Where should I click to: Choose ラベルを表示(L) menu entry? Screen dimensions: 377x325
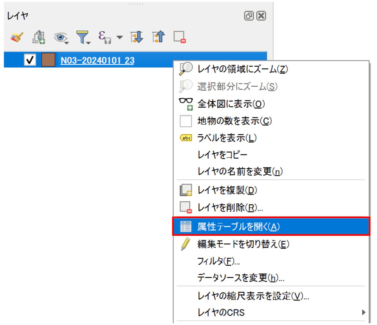[271, 138]
